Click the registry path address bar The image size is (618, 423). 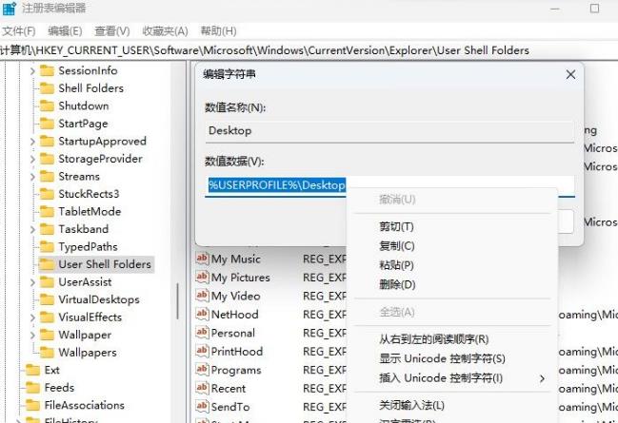[286, 49]
